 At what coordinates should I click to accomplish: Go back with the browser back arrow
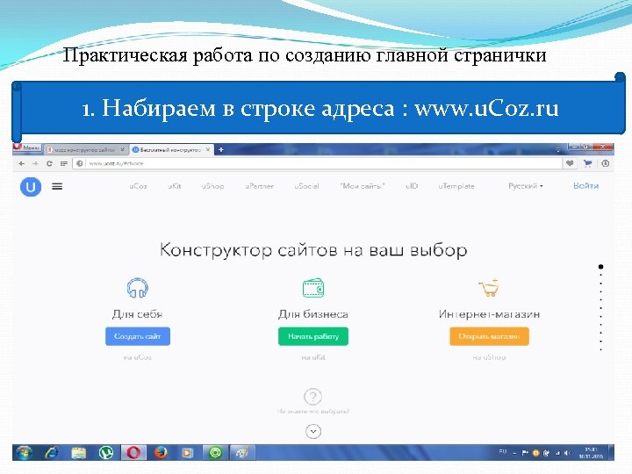(22, 163)
